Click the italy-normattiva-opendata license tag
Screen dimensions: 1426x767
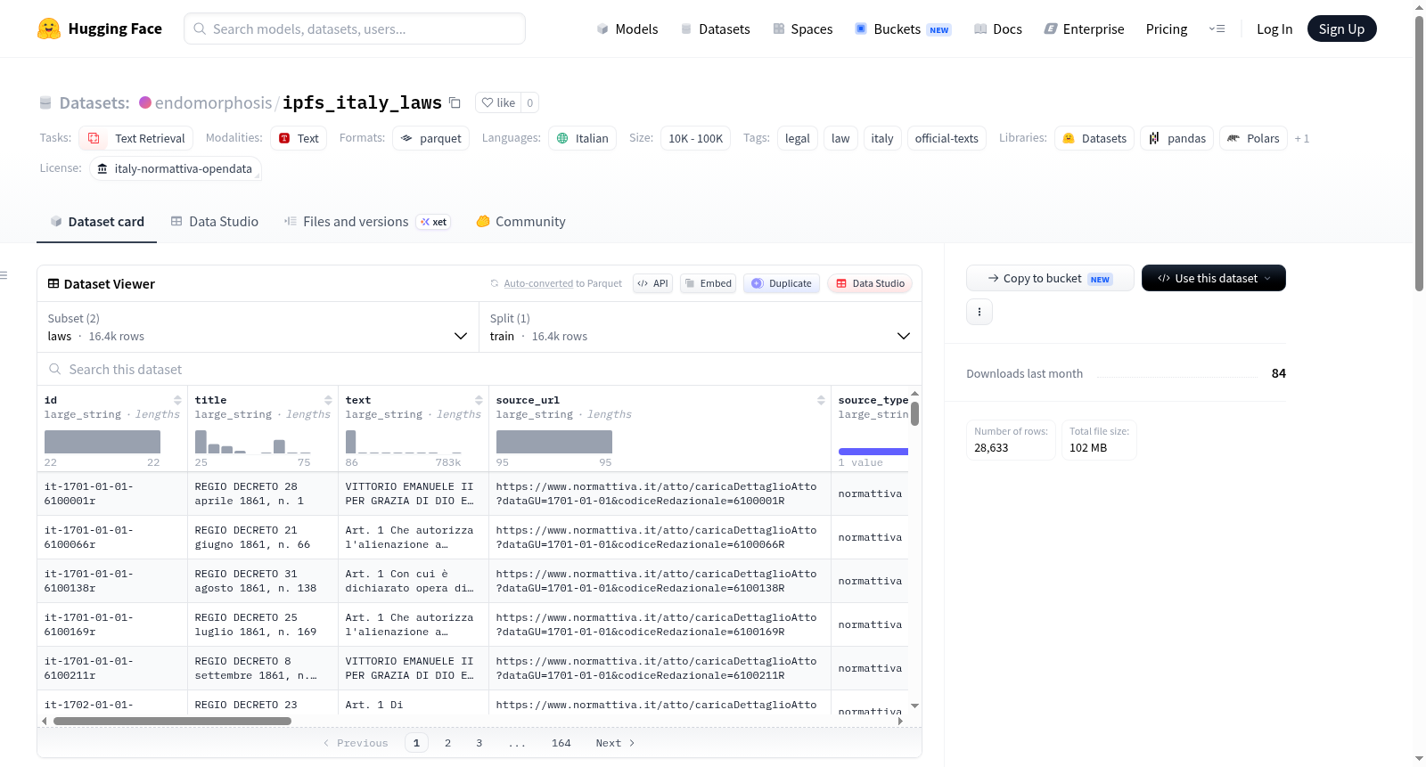[176, 168]
